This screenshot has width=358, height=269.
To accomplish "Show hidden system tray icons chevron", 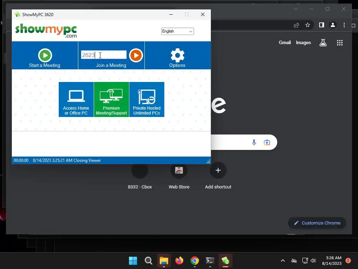I will (282, 261).
